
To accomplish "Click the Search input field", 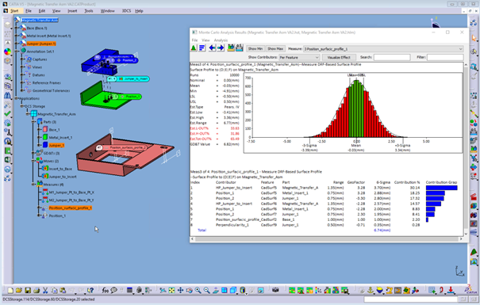I will coord(392,58).
